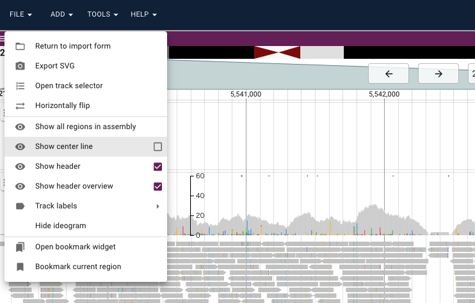Open the HELP menu
This screenshot has width=475, height=303.
[x=143, y=15]
